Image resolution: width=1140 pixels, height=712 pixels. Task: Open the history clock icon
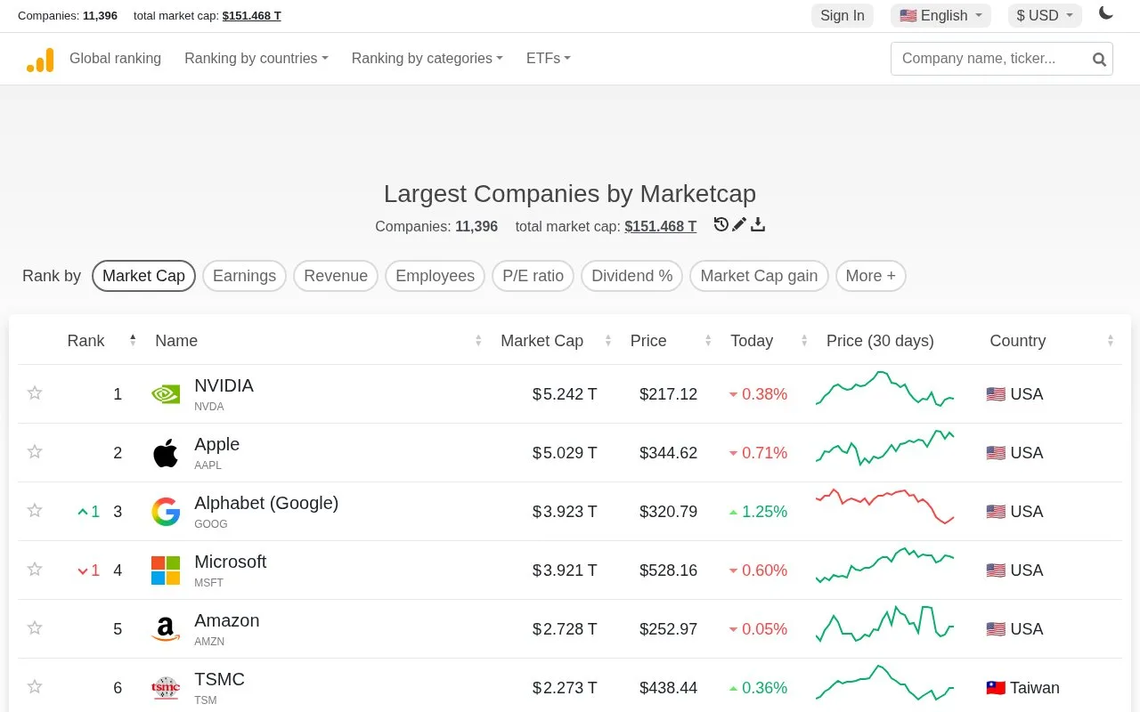(721, 224)
